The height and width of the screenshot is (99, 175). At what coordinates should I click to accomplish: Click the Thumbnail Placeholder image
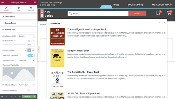click(18, 74)
